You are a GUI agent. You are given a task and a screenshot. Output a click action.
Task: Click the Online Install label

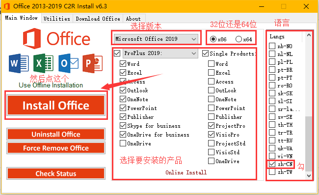click(186, 172)
